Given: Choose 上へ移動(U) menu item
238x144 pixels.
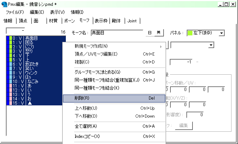Looking at the screenshot, I should pyautogui.click(x=114, y=108).
